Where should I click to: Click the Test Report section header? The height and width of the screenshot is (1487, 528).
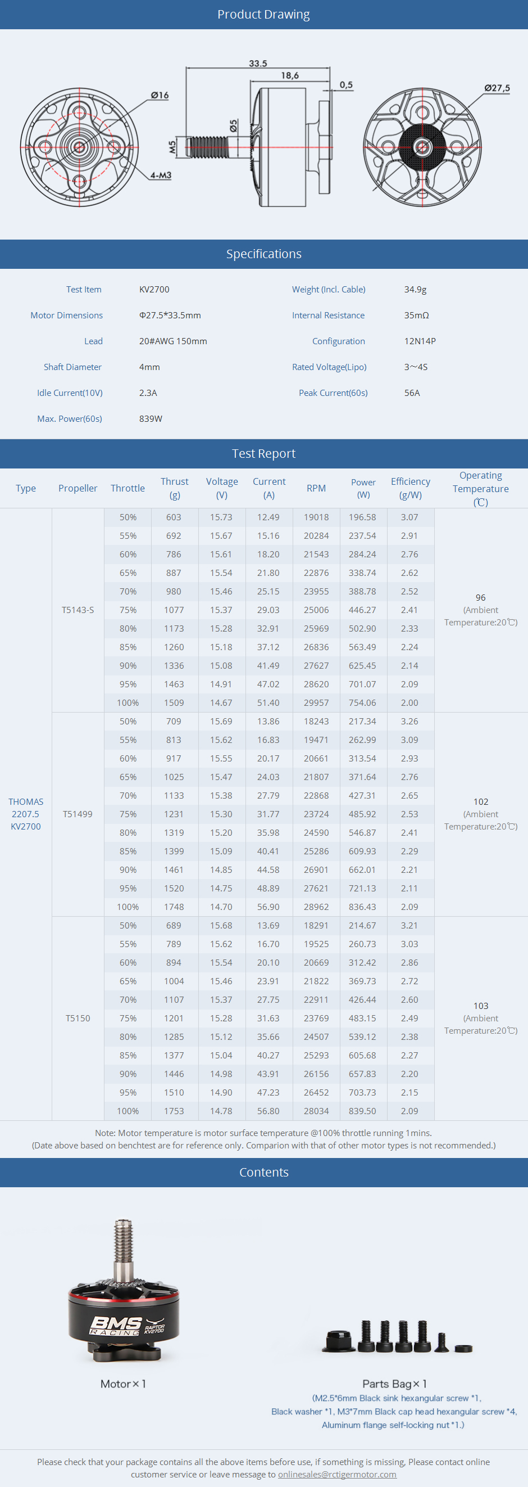tap(263, 454)
